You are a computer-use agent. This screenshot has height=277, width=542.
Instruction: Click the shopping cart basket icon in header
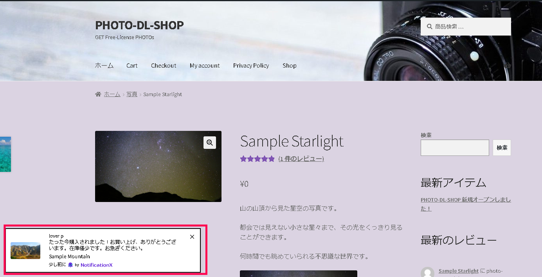[508, 66]
